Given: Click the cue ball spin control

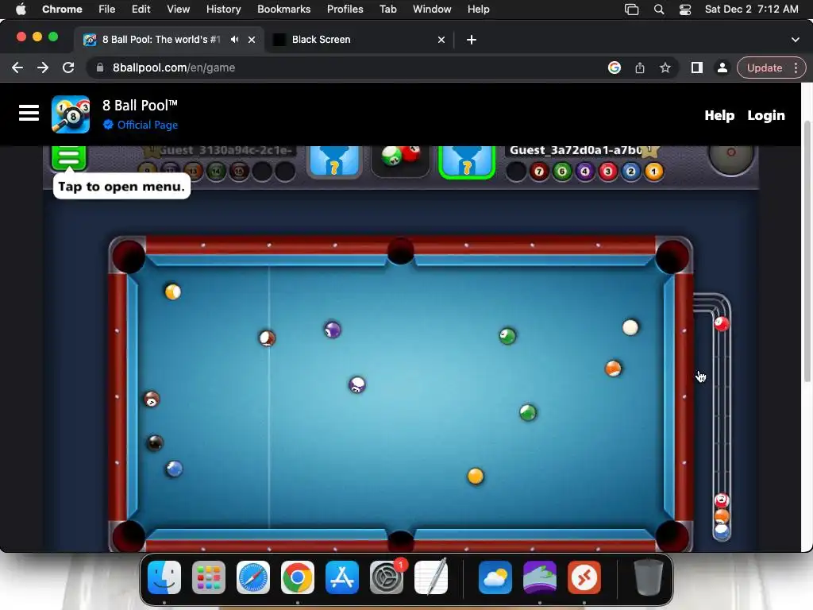Looking at the screenshot, I should pyautogui.click(x=731, y=159).
